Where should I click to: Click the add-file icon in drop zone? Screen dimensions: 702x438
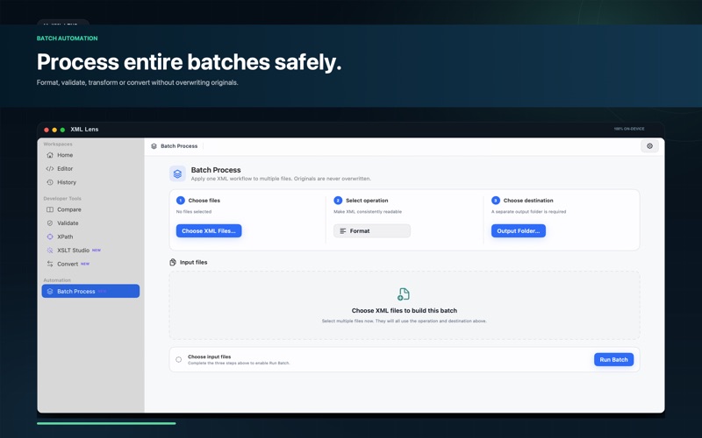coord(404,294)
